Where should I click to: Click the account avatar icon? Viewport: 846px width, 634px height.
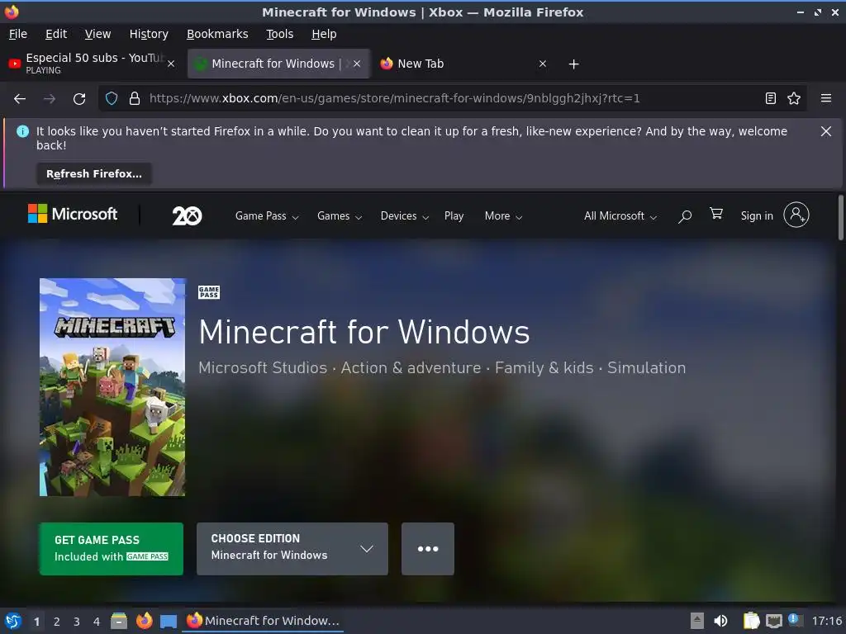pyautogui.click(x=796, y=215)
